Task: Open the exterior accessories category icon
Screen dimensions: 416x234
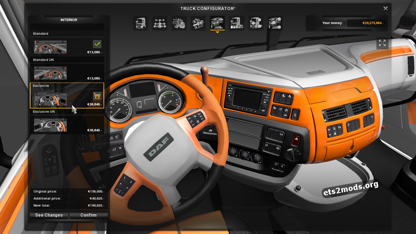Action: [256, 23]
